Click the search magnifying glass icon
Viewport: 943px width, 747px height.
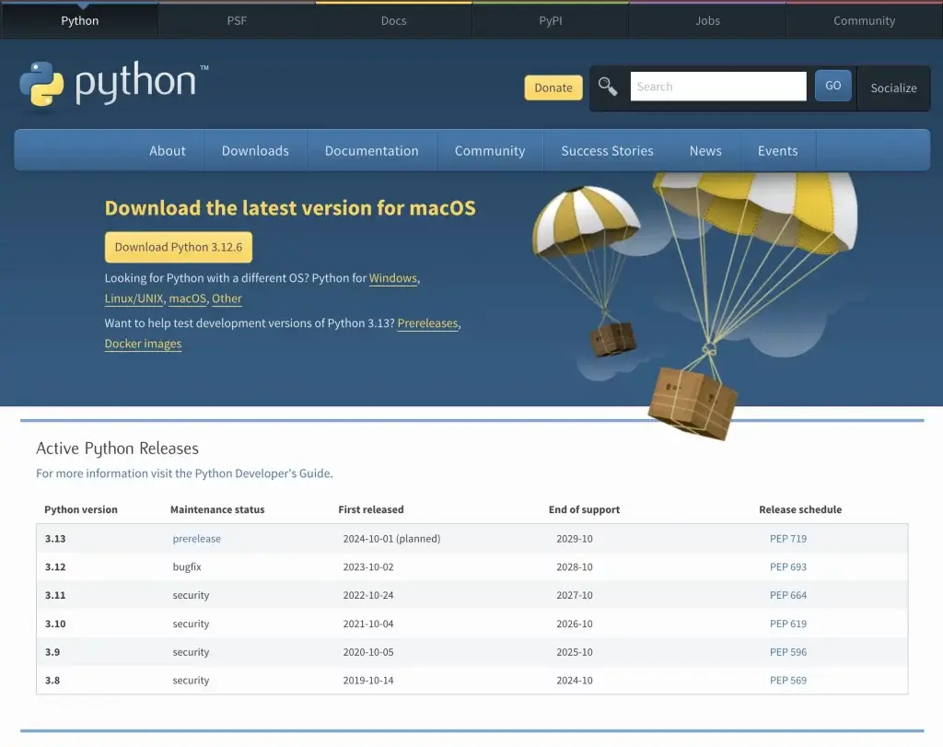[607, 85]
